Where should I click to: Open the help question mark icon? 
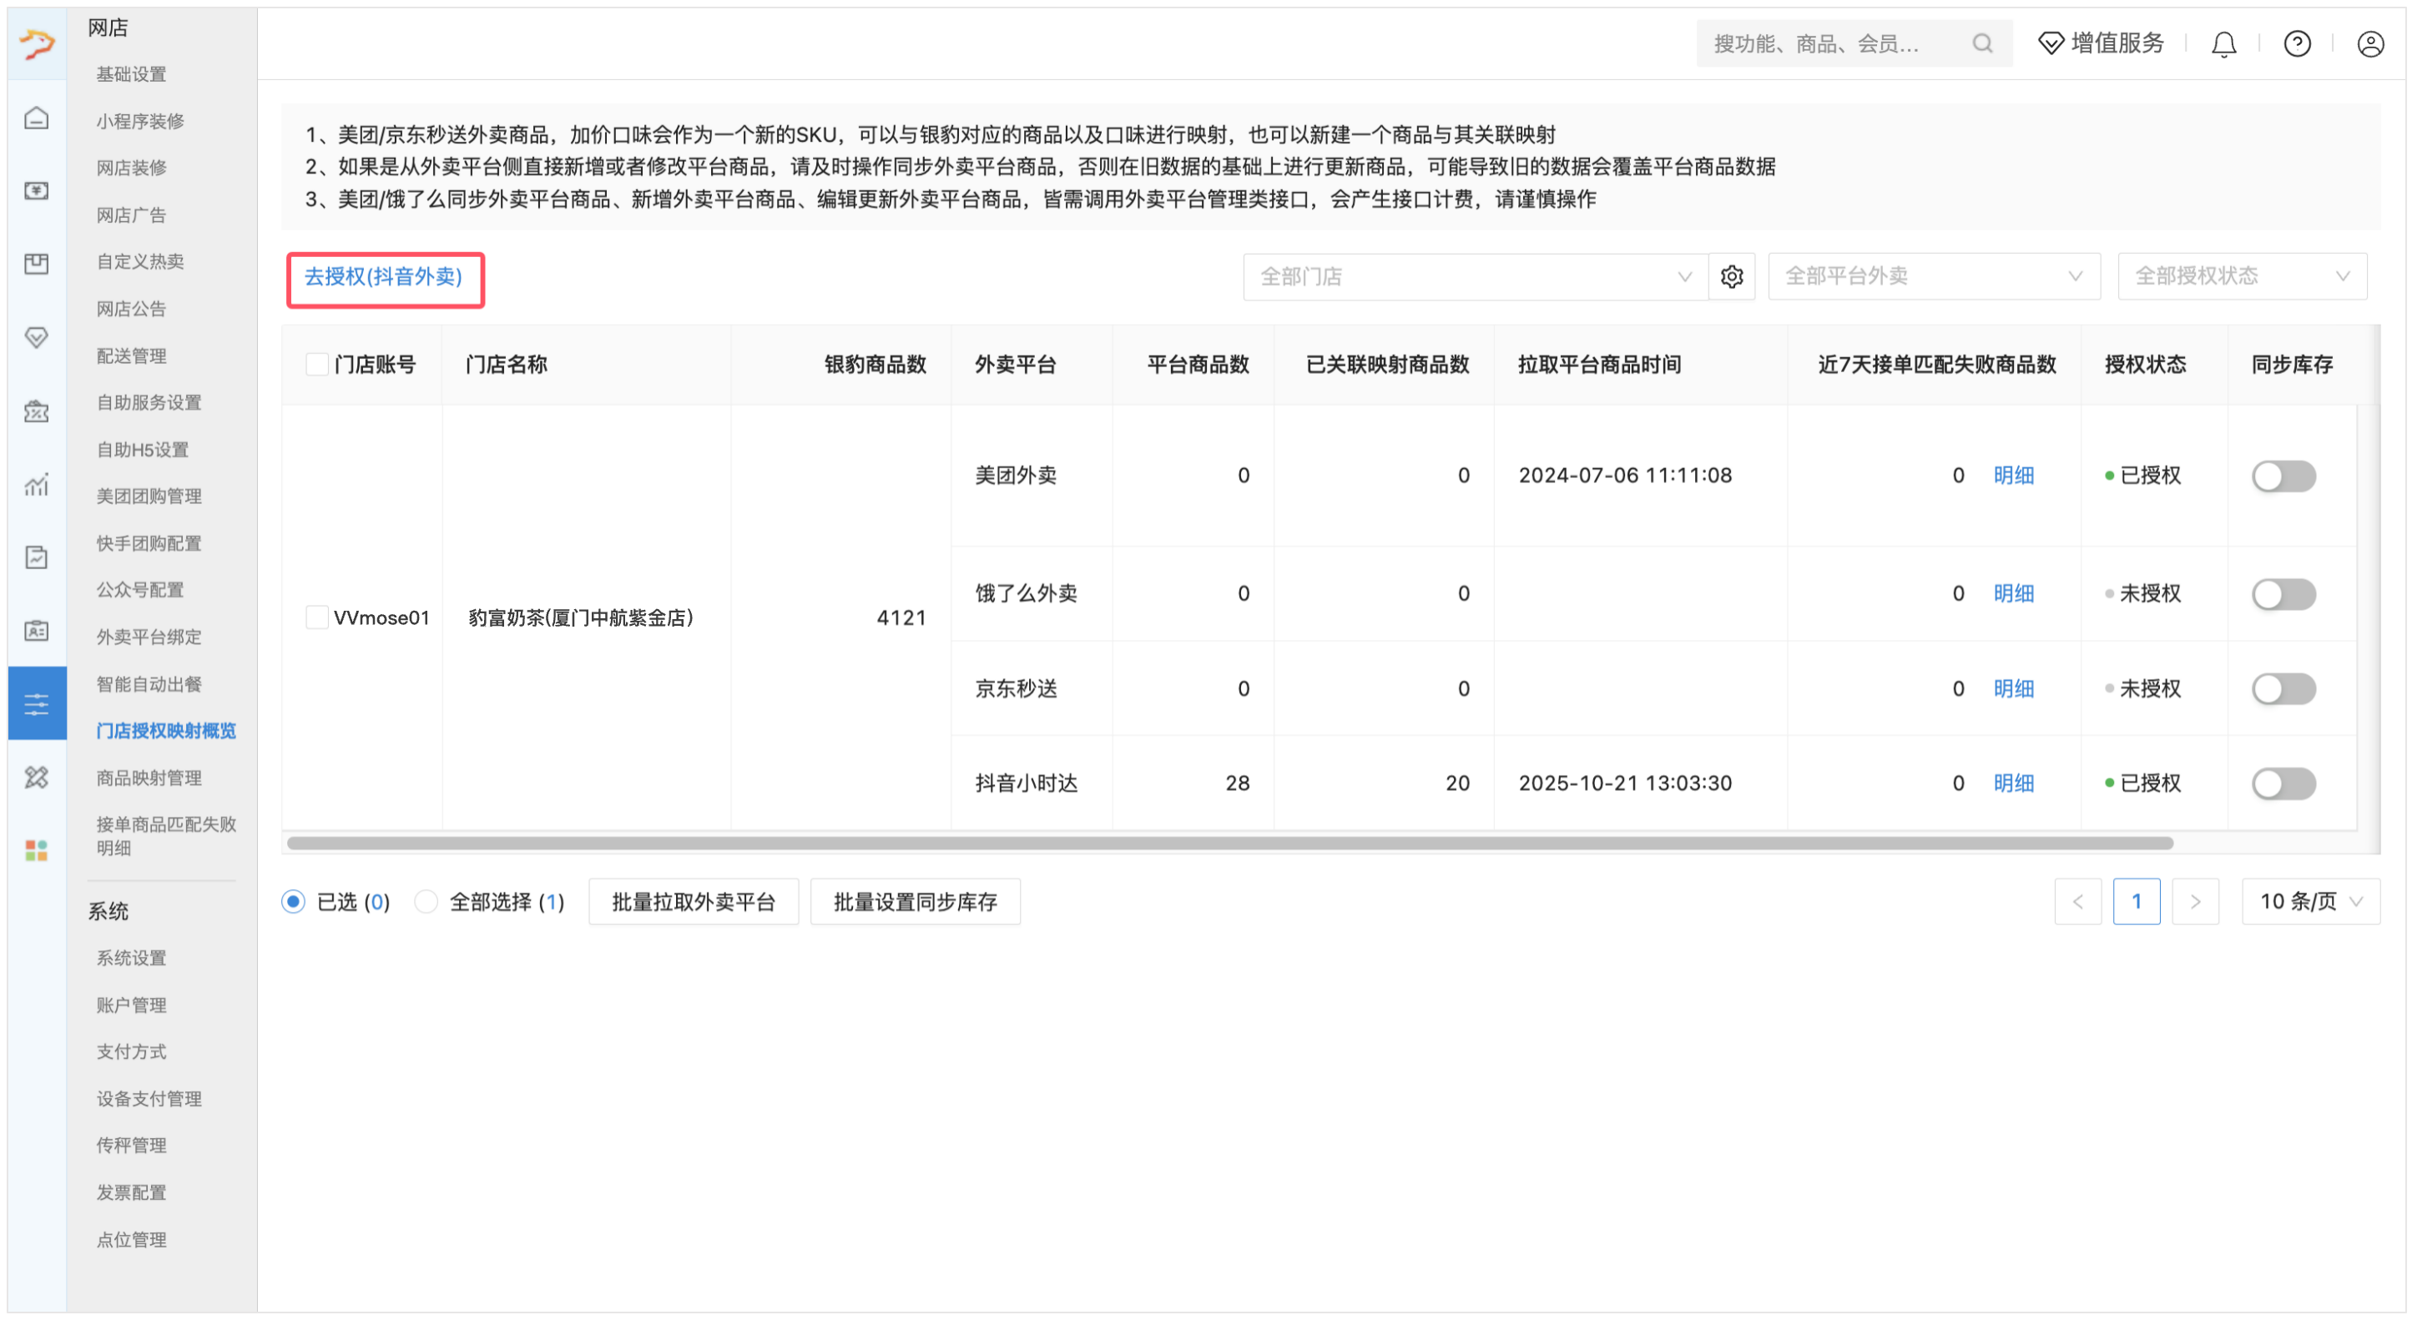click(x=2296, y=44)
